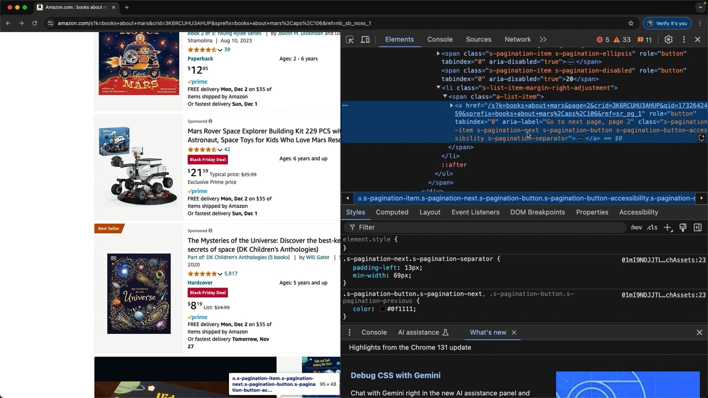Show more DevTools tabs chevron

pyautogui.click(x=543, y=40)
